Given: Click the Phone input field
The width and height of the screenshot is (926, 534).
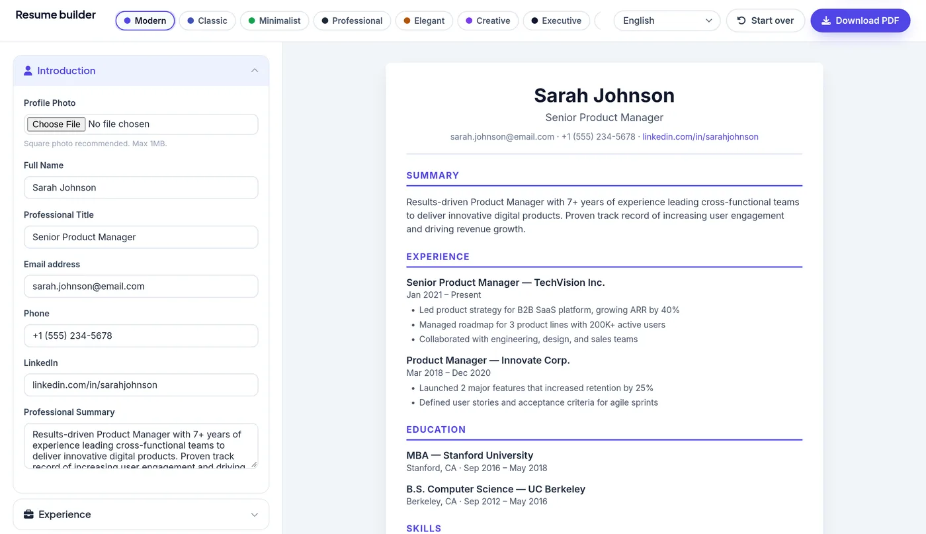Looking at the screenshot, I should click(x=141, y=335).
